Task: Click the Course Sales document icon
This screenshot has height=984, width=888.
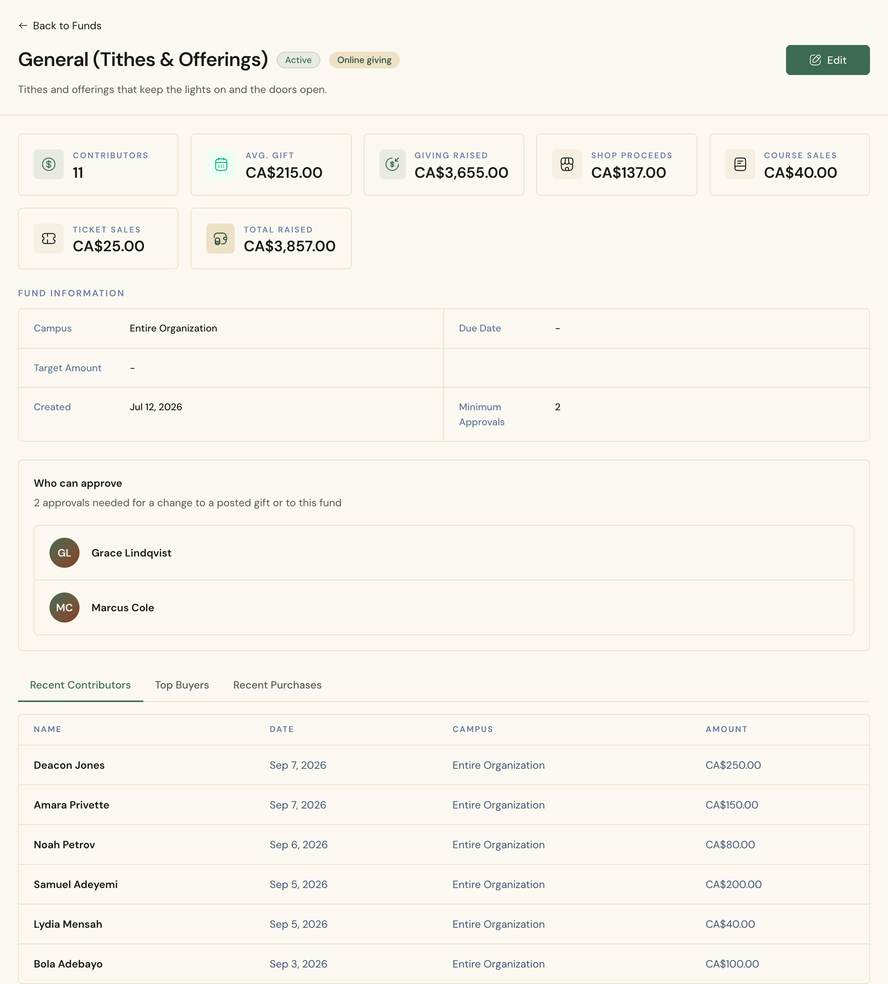Action: [740, 164]
